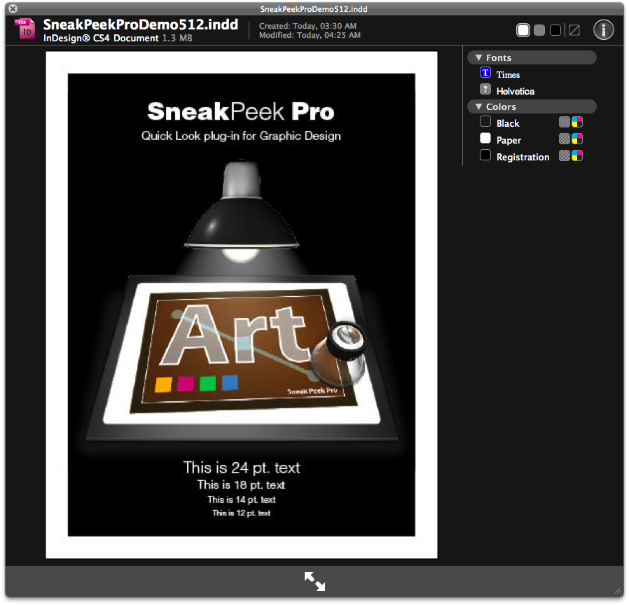Select the Registration color name
This screenshot has width=629, height=605.
coord(523,157)
